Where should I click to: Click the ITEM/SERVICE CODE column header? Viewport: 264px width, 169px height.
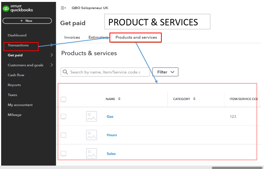[244, 99]
